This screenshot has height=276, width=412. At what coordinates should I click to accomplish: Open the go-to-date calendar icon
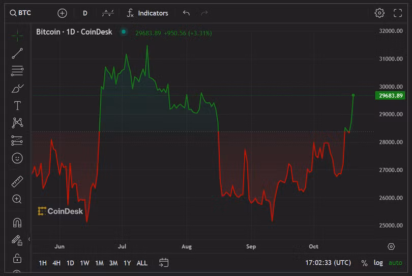click(x=164, y=263)
